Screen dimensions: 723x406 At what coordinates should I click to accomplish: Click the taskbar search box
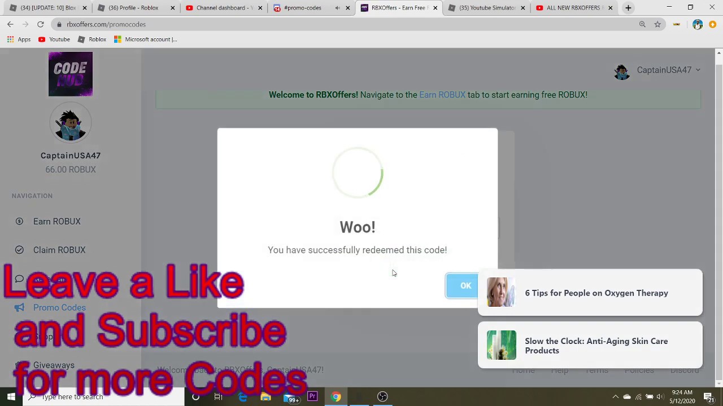coord(103,396)
